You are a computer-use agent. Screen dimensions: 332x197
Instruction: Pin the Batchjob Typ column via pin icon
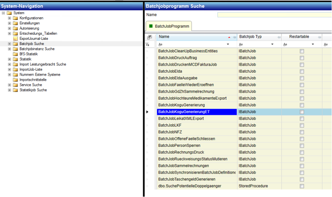[279, 37]
